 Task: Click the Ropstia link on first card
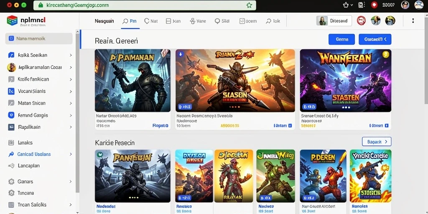coord(160,126)
